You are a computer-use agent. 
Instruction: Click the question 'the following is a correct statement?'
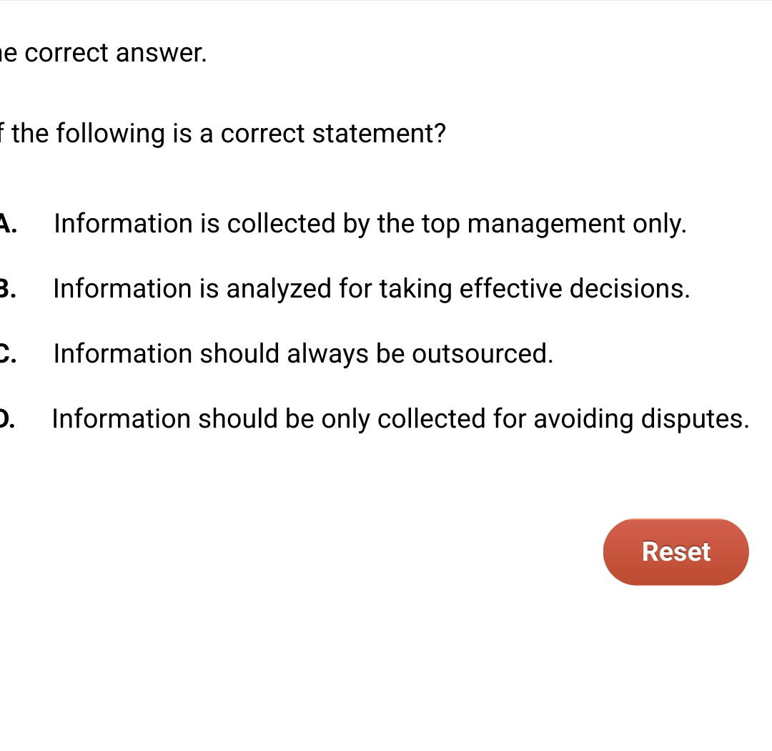coord(222,134)
